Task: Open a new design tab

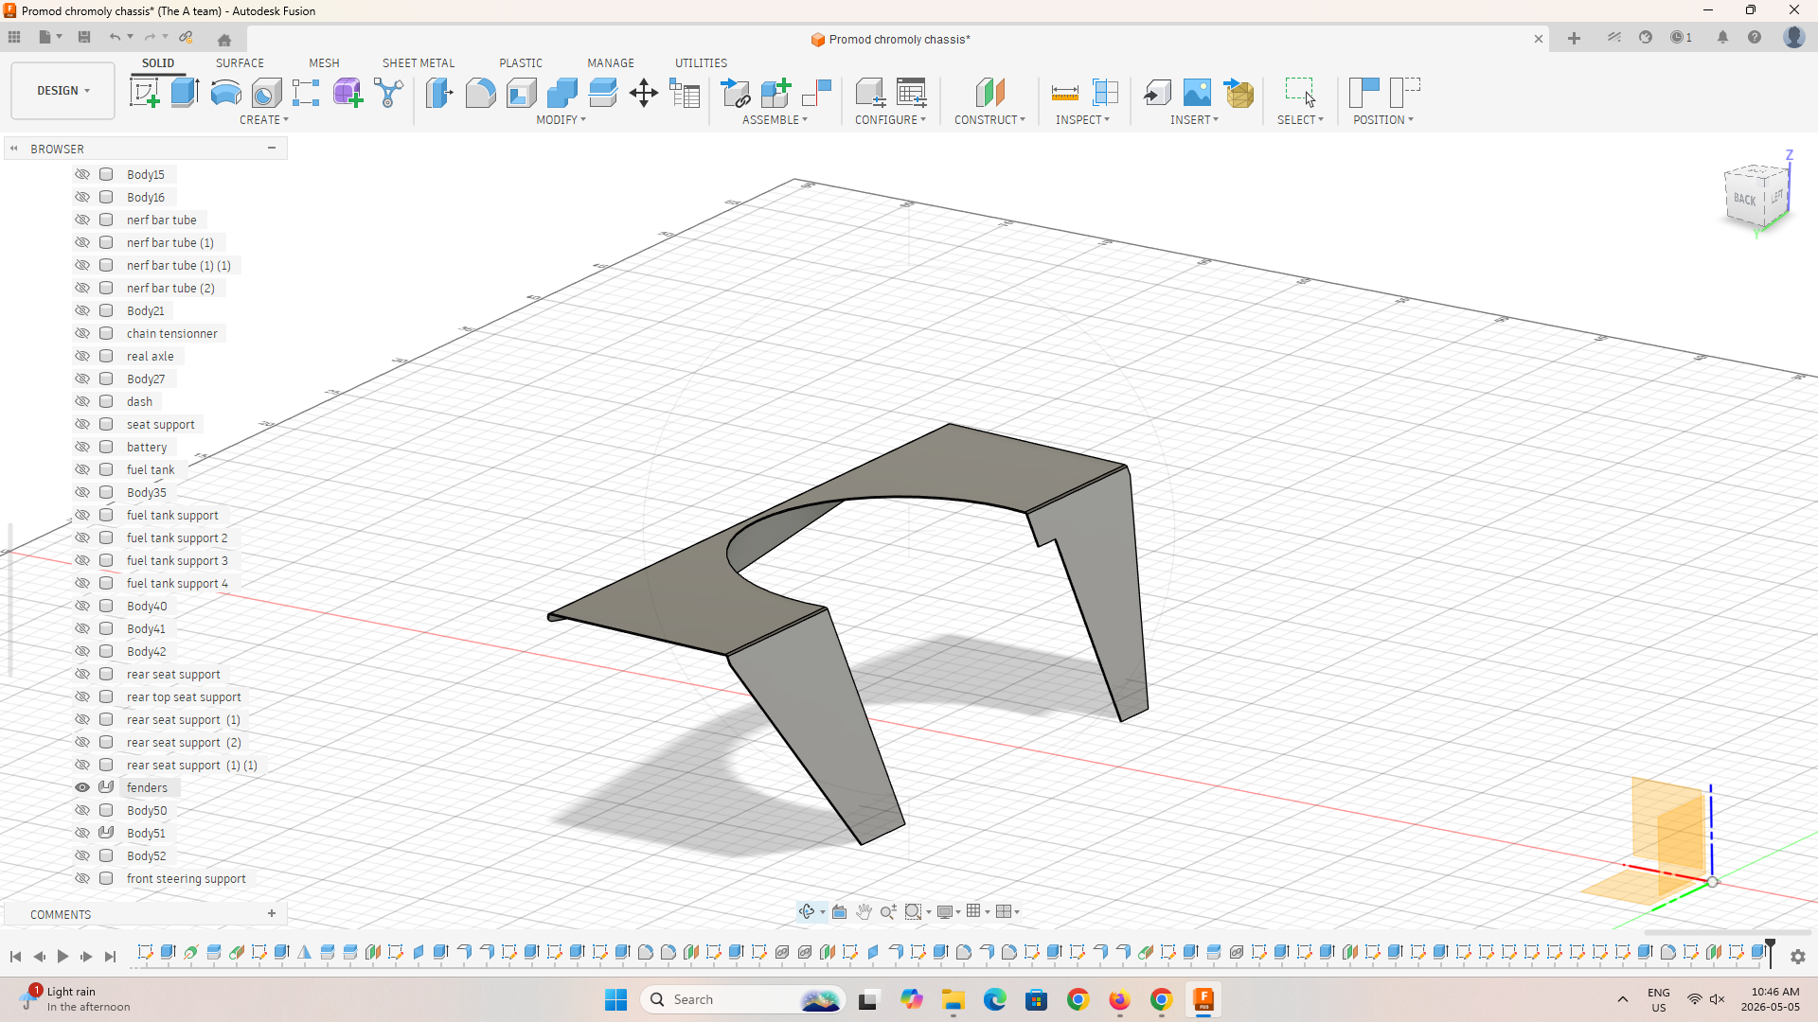Action: click(x=1574, y=39)
